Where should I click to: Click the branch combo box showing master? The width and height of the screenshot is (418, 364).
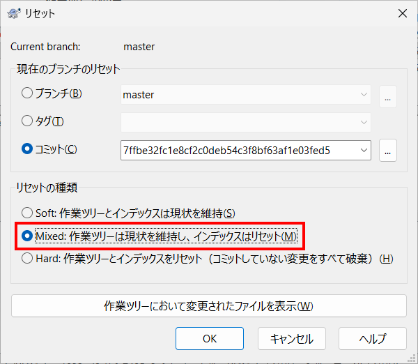click(x=245, y=94)
